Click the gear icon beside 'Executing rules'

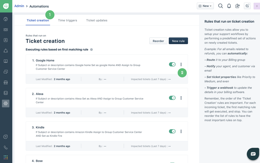pos(92,50)
